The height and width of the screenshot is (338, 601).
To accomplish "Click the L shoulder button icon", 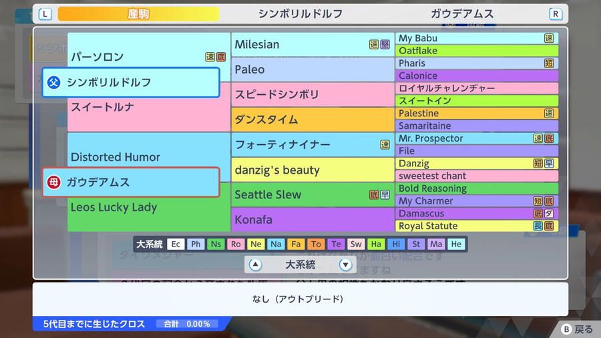I will click(45, 14).
